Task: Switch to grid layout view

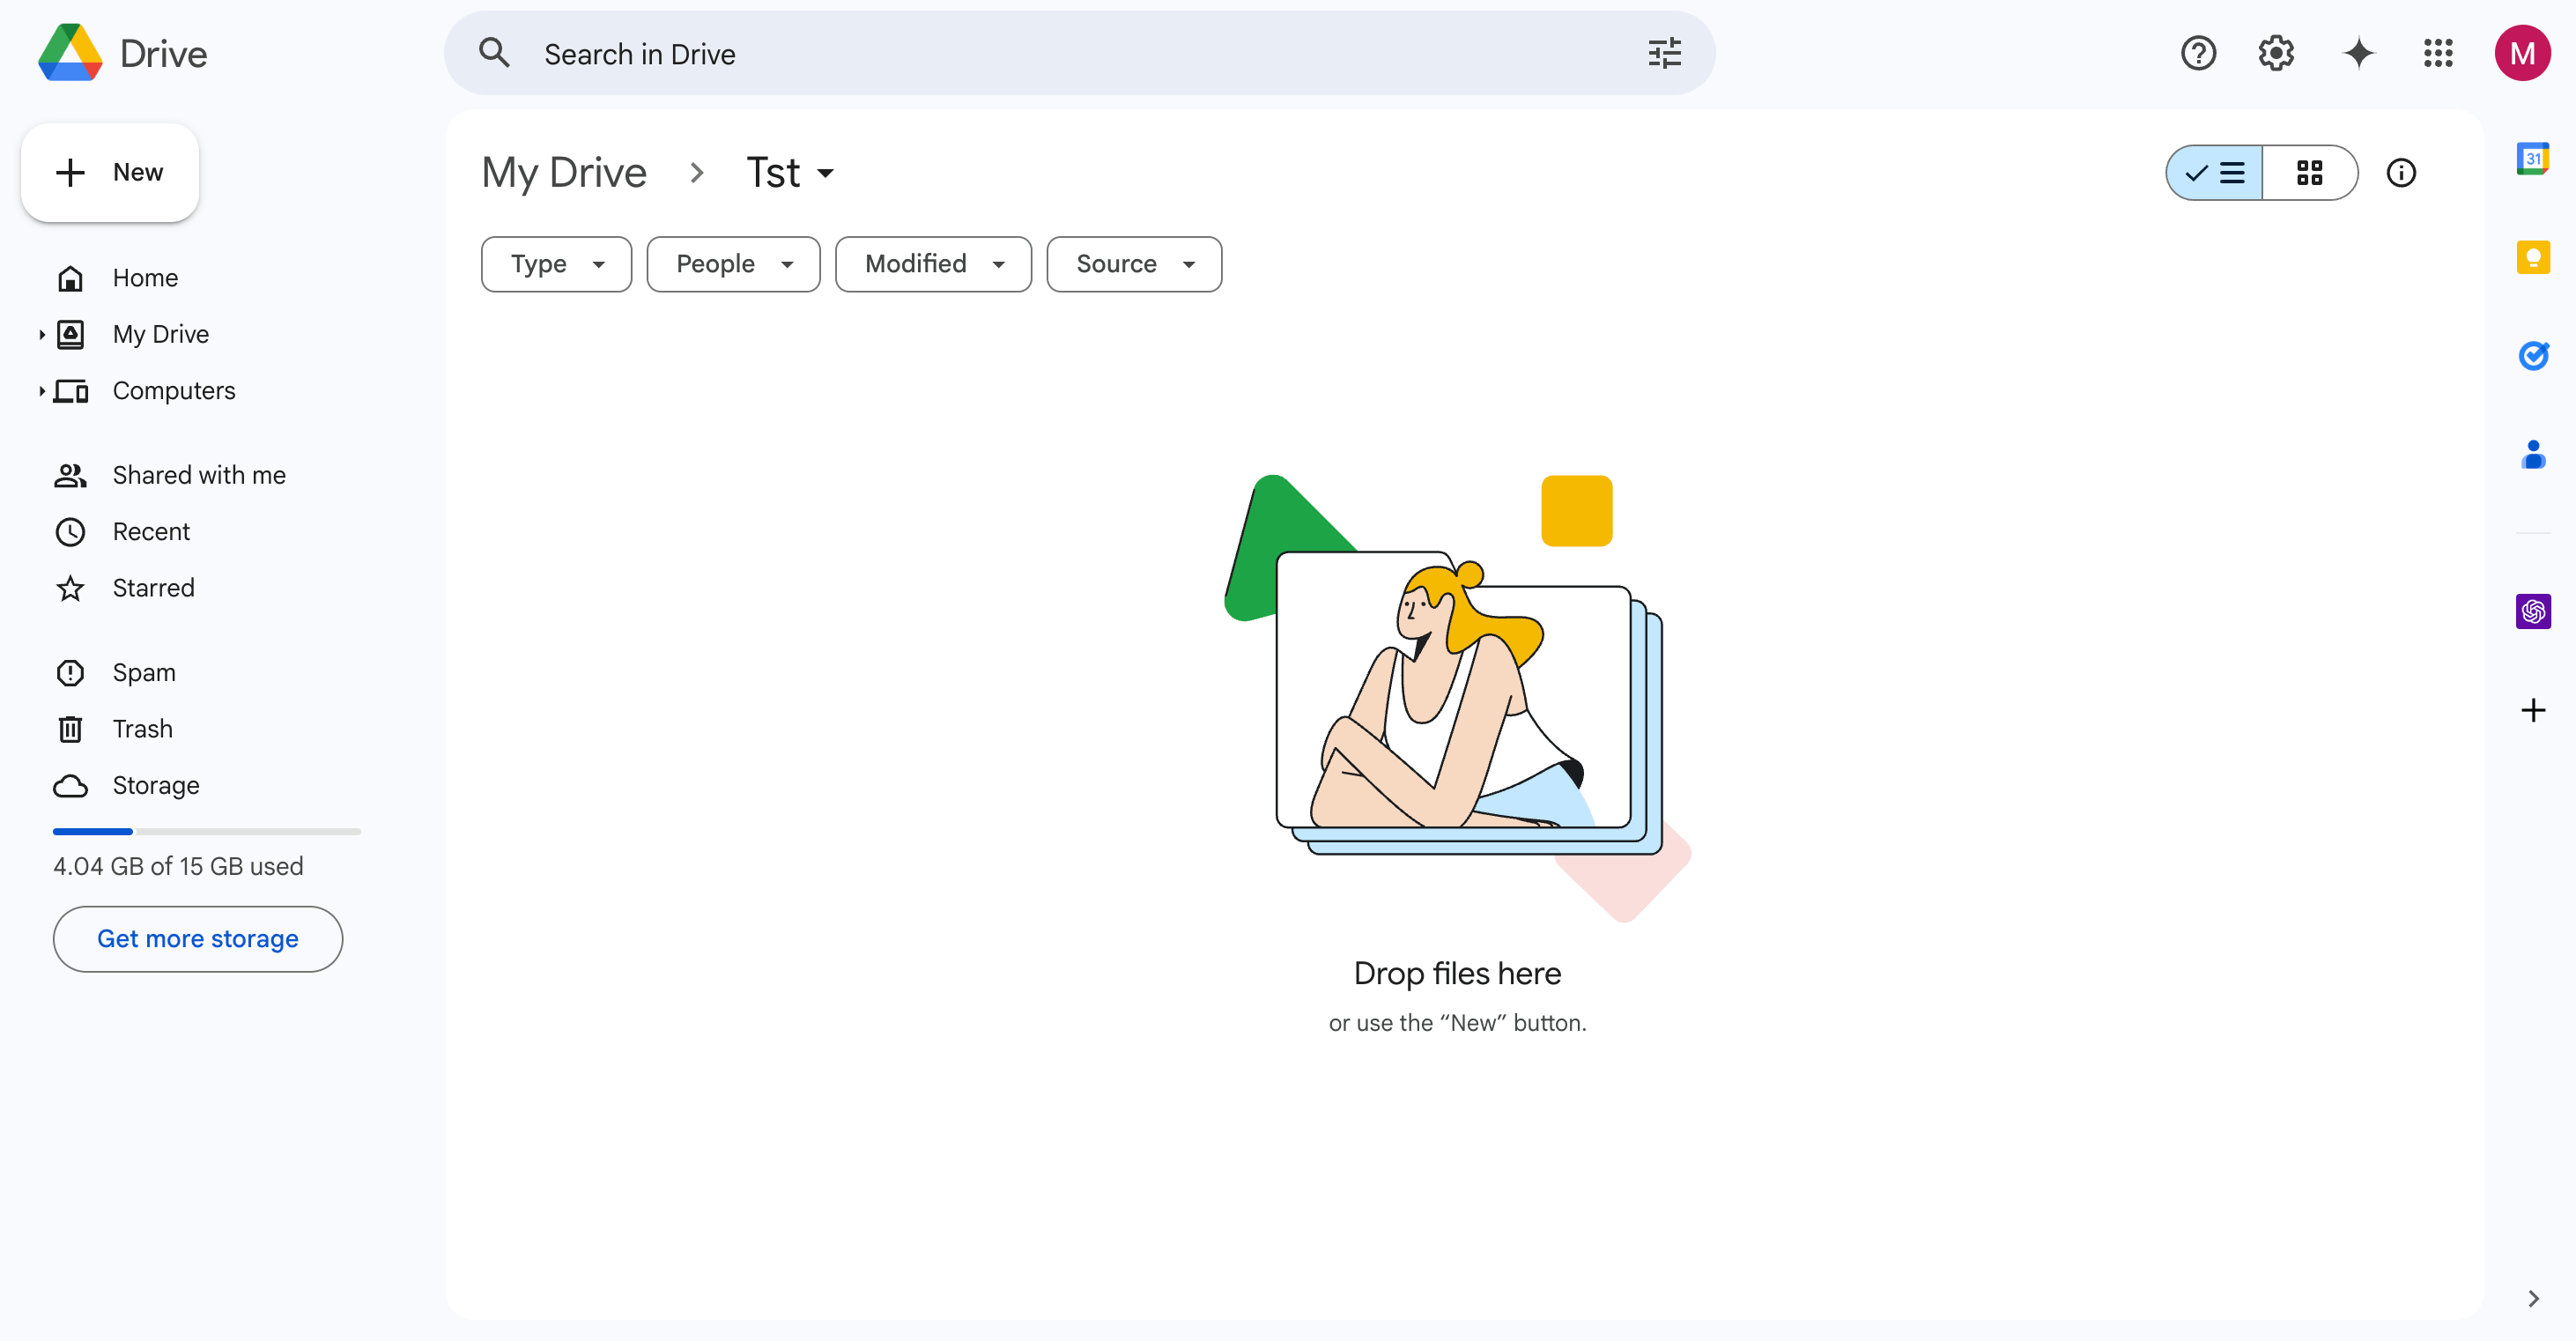Action: pyautogui.click(x=2310, y=173)
